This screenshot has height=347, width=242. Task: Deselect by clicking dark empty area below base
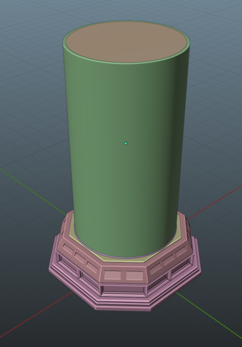[124, 330]
